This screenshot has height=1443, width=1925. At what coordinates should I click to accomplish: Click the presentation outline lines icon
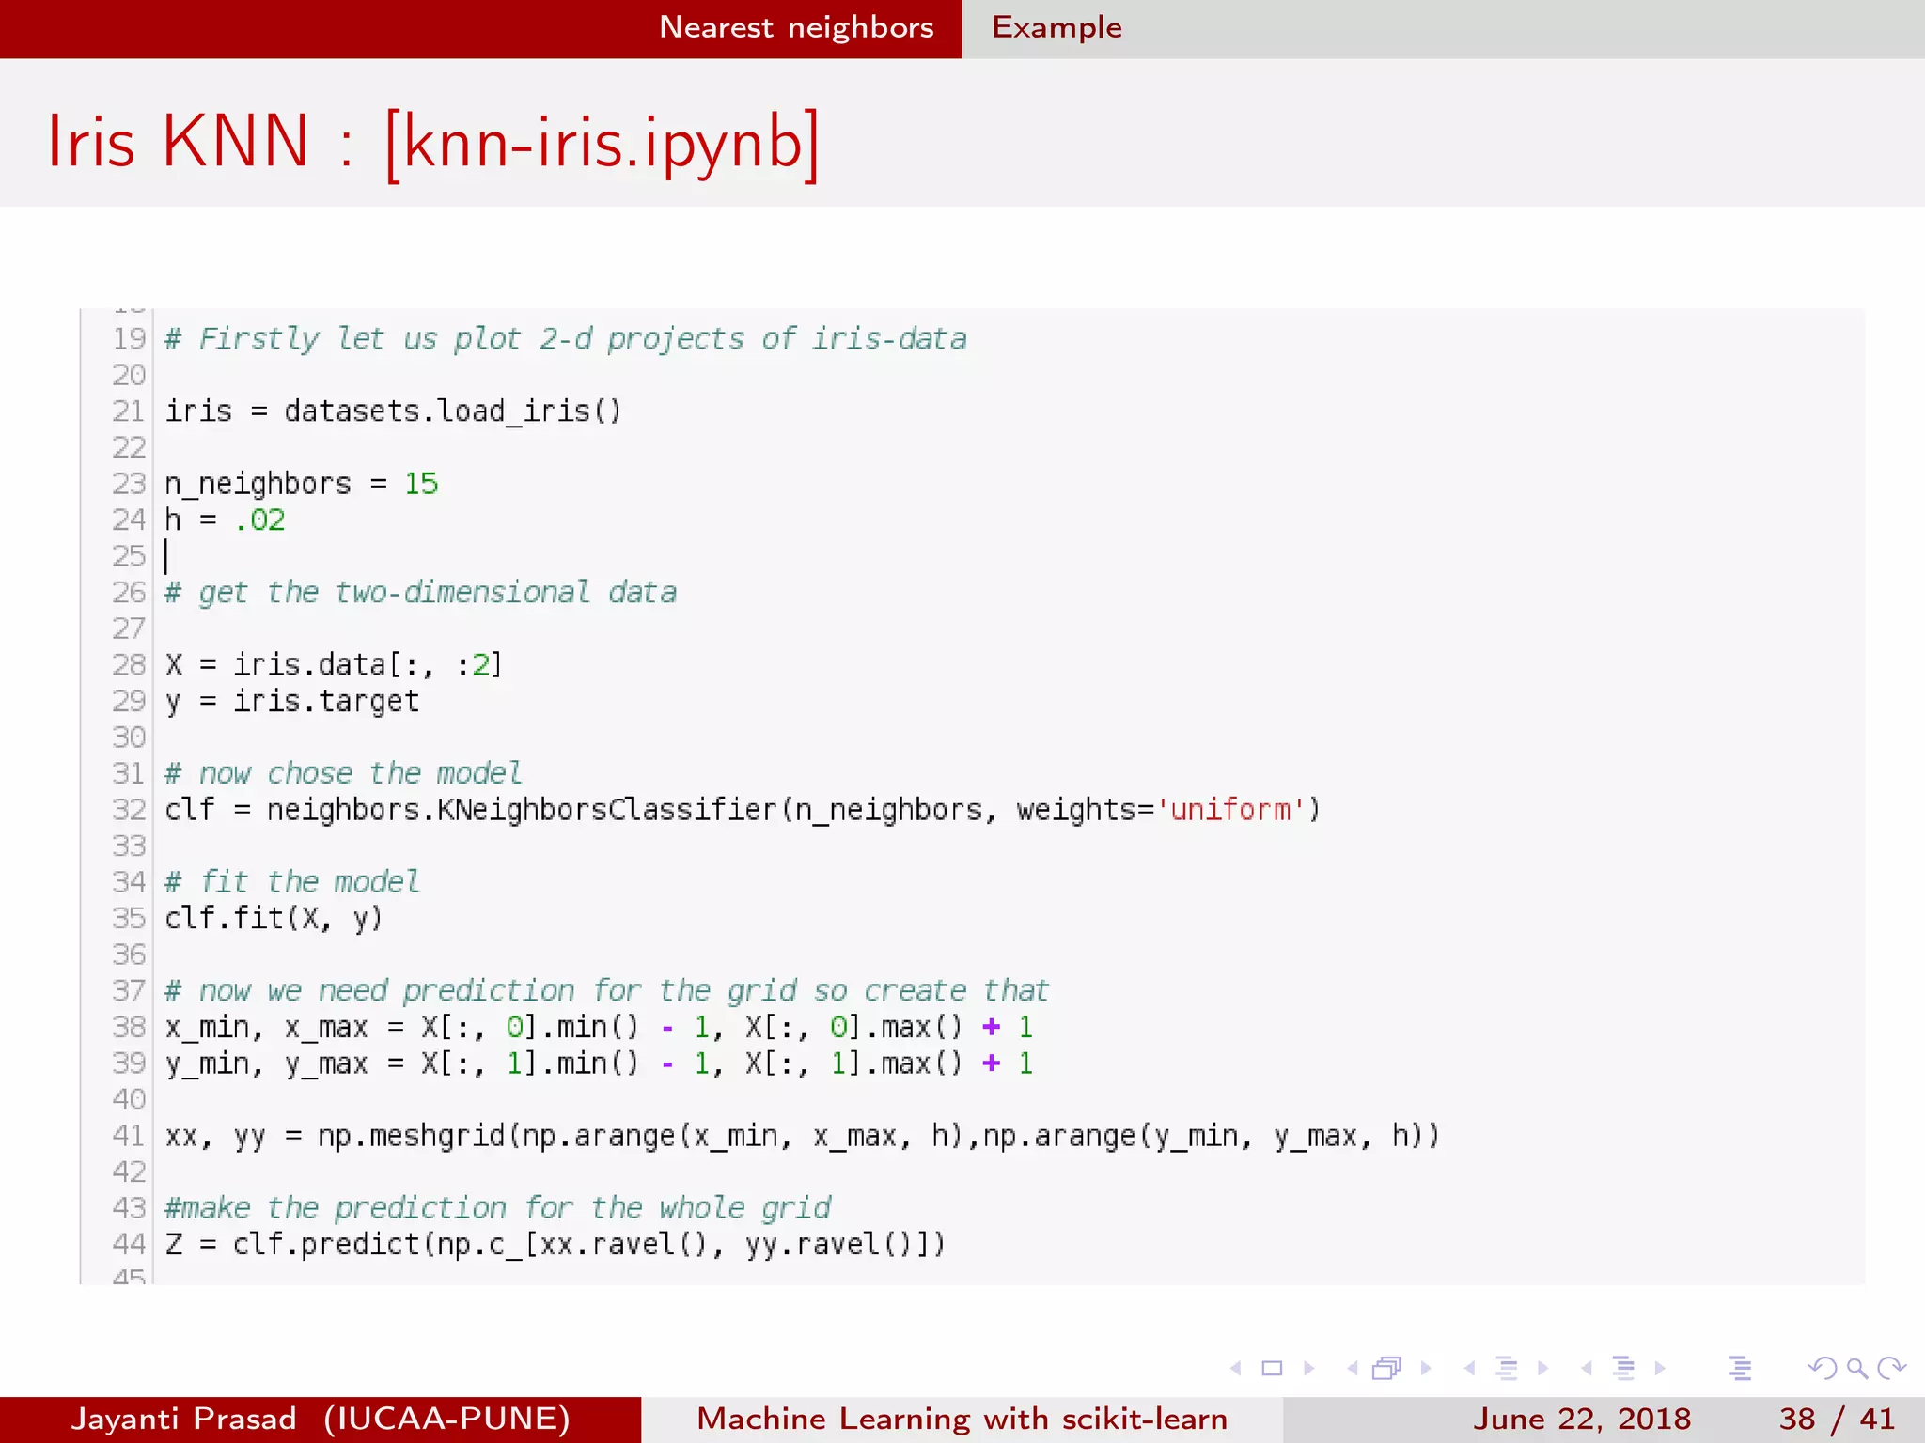click(x=1740, y=1369)
